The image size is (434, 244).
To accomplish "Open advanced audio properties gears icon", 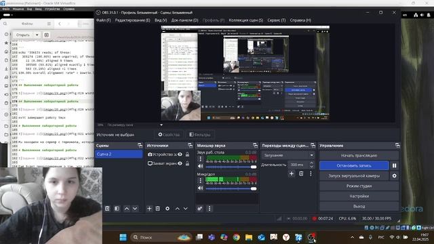I will pos(199,209).
